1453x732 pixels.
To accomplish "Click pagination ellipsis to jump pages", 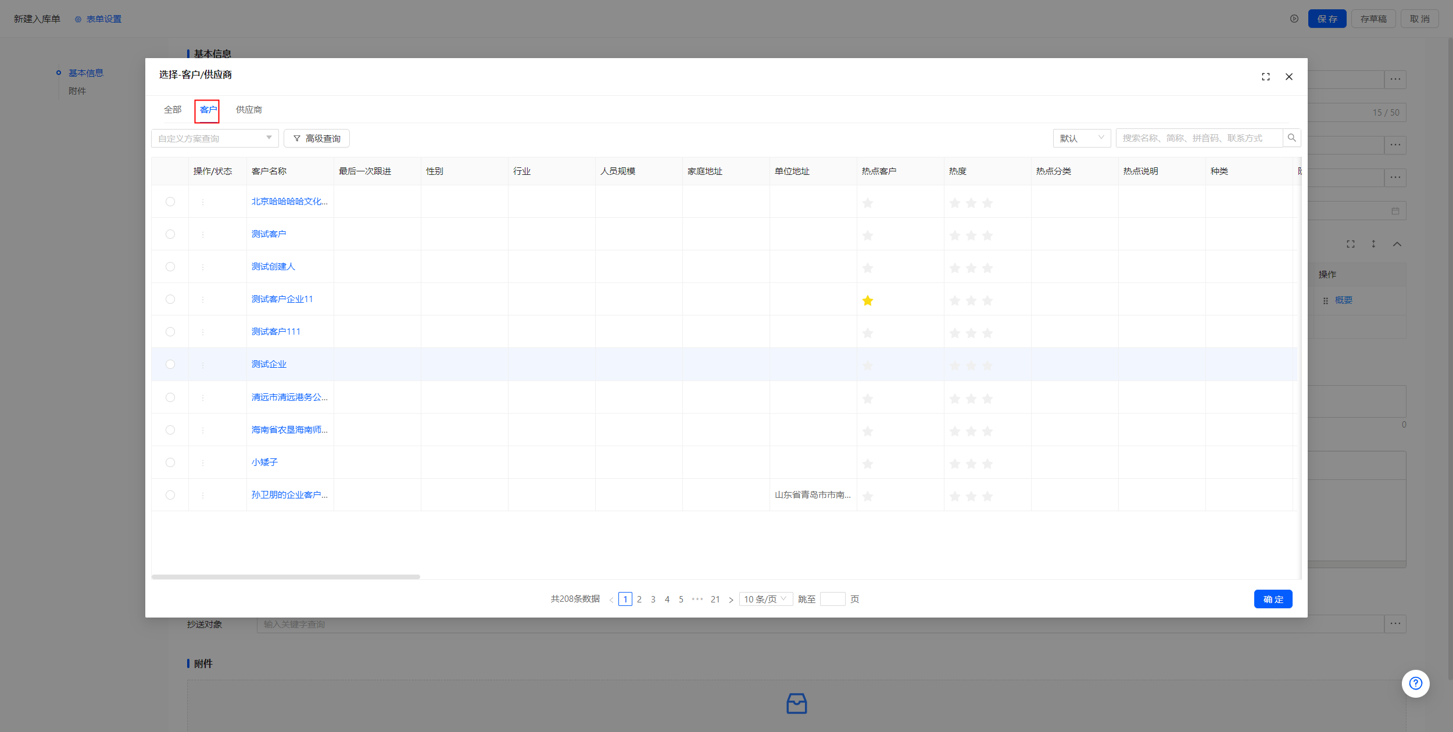I will click(697, 599).
